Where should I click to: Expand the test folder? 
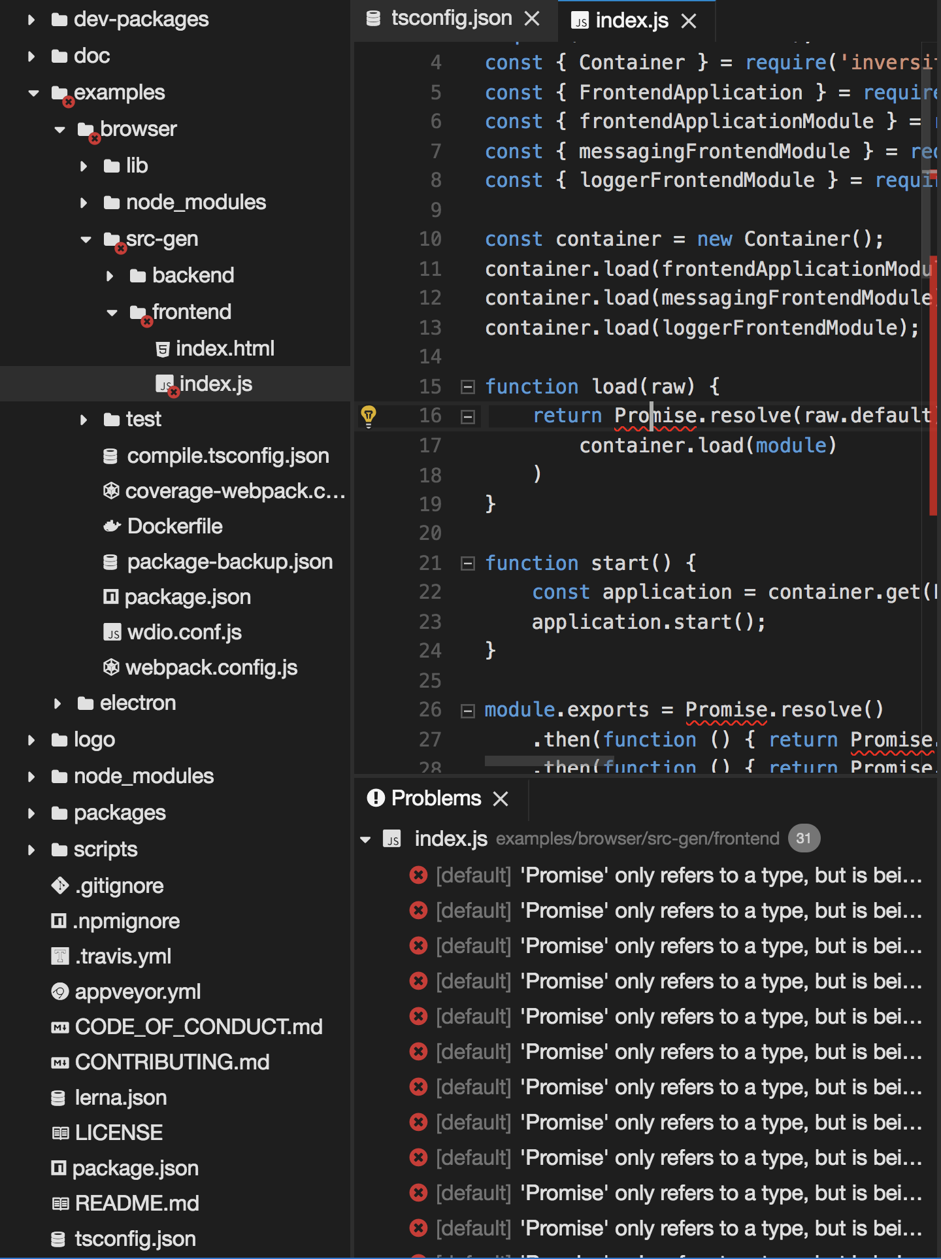coord(84,420)
